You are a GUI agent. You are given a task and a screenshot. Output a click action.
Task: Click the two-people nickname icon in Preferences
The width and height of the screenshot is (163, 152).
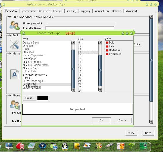point(15,25)
